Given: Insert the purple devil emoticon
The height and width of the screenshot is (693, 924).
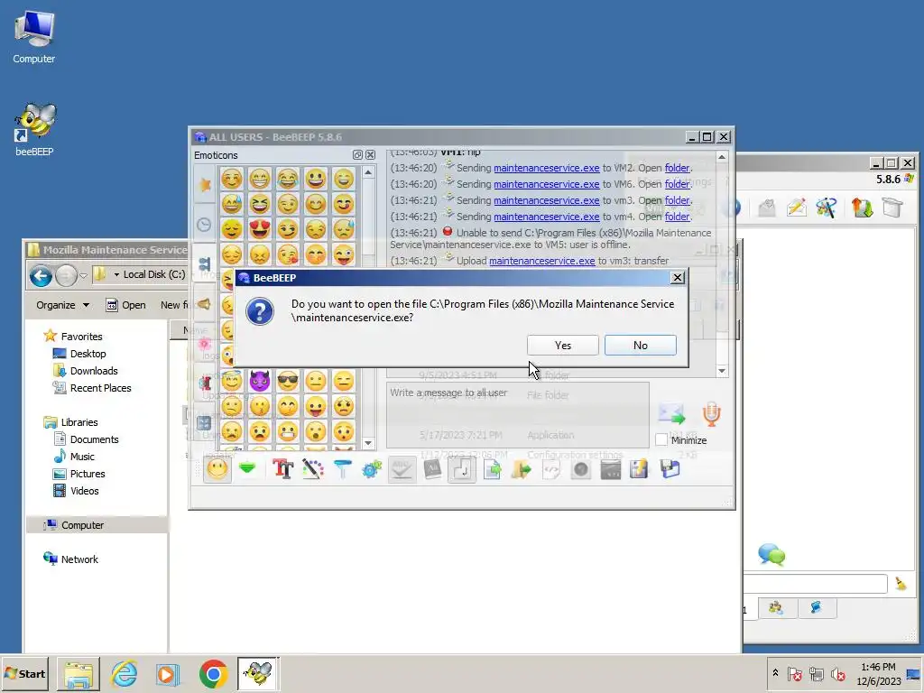Looking at the screenshot, I should coord(259,382).
